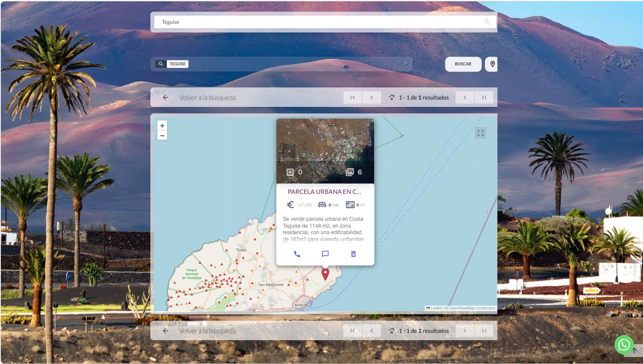Click the bottom 1 - 1 de 1 resultados text
The width and height of the screenshot is (643, 364).
tap(424, 331)
